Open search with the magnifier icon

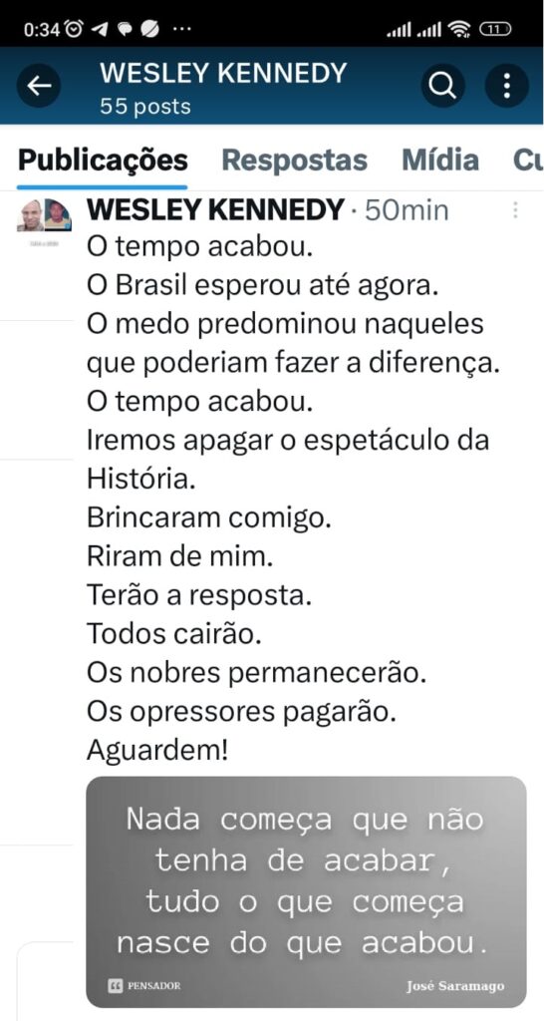pyautogui.click(x=443, y=86)
